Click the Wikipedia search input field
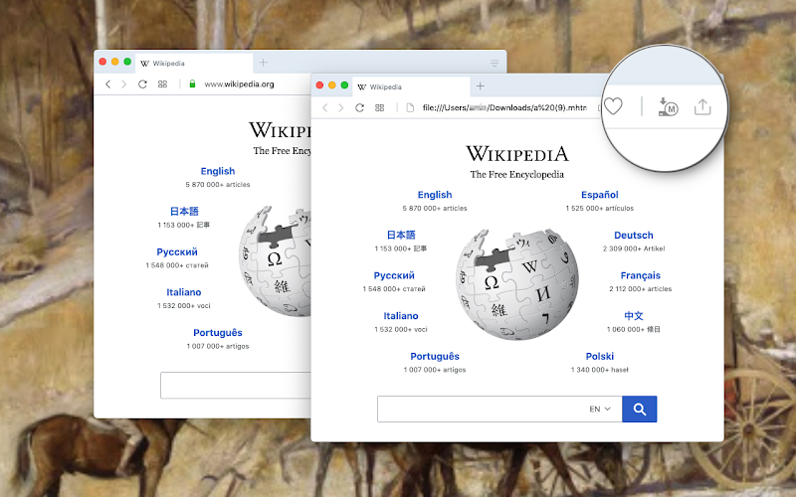The image size is (796, 497). pos(483,409)
